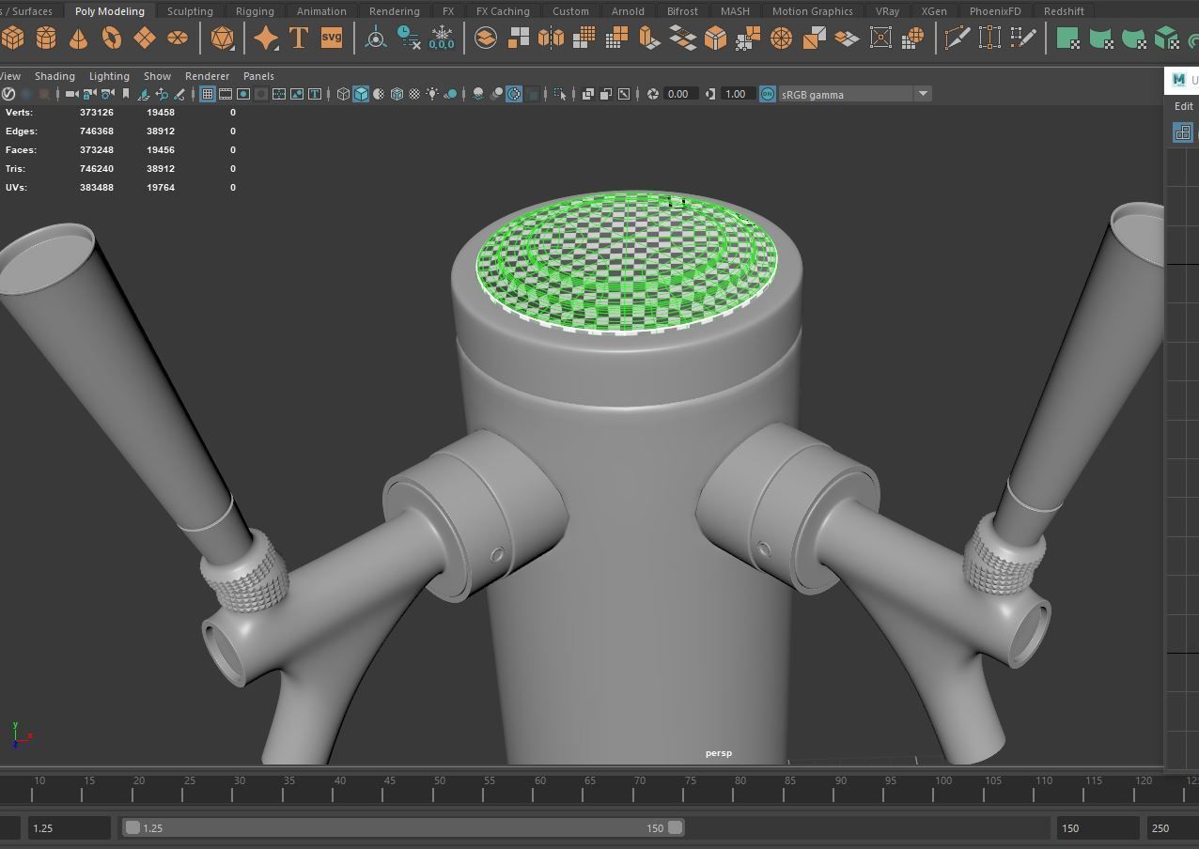
Task: Toggle wireframe on shaded button
Action: tap(397, 94)
